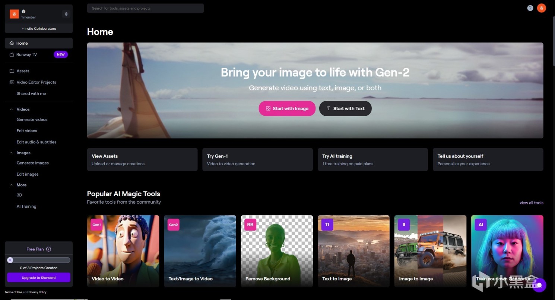The height and width of the screenshot is (300, 555).
Task: Click the view all tools link
Action: tap(532, 203)
